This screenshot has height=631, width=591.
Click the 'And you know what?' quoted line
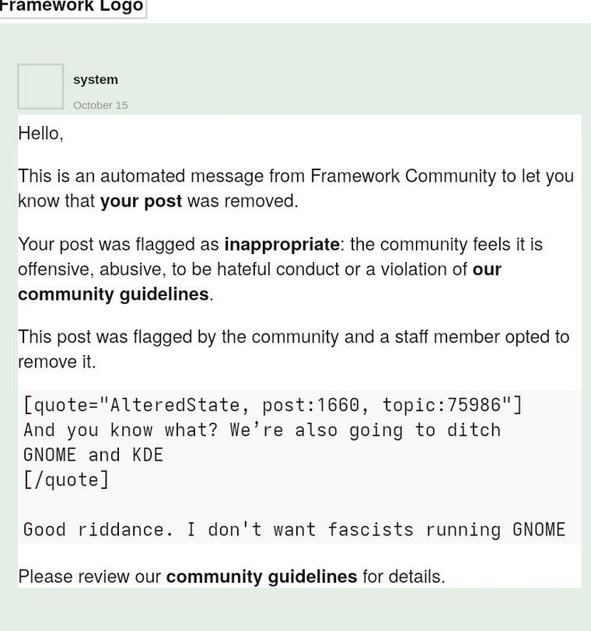tap(262, 430)
